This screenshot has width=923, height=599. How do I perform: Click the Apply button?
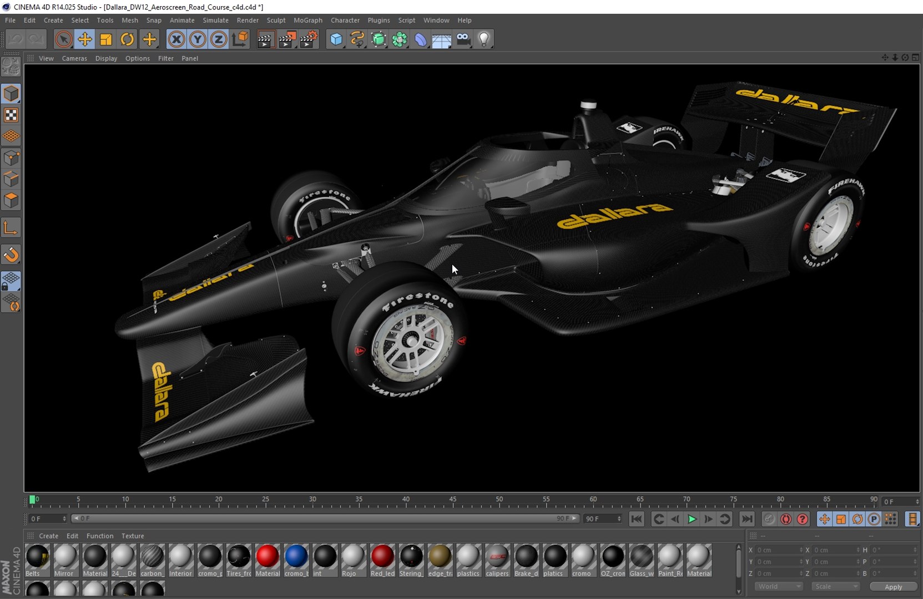tap(893, 587)
